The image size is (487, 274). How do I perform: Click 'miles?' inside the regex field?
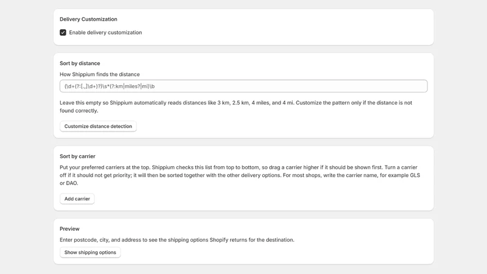point(132,86)
